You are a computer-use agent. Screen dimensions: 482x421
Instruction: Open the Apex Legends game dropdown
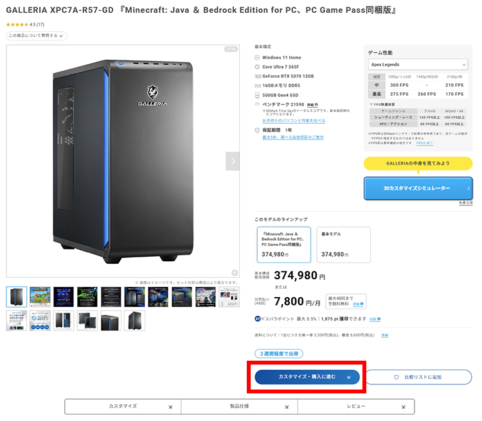coord(418,64)
